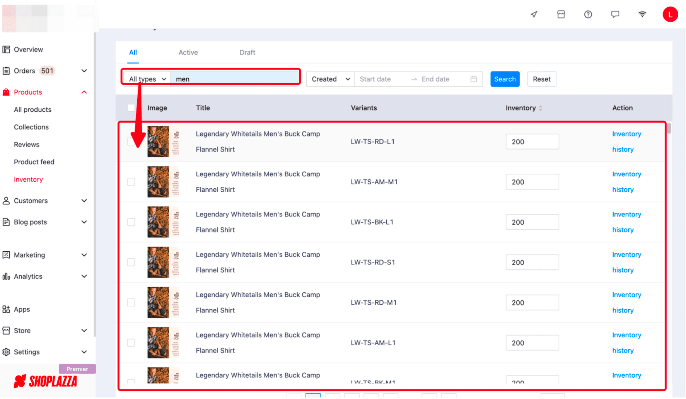Image resolution: width=686 pixels, height=399 pixels.
Task: Open Product feed in sidebar
Action: click(34, 162)
